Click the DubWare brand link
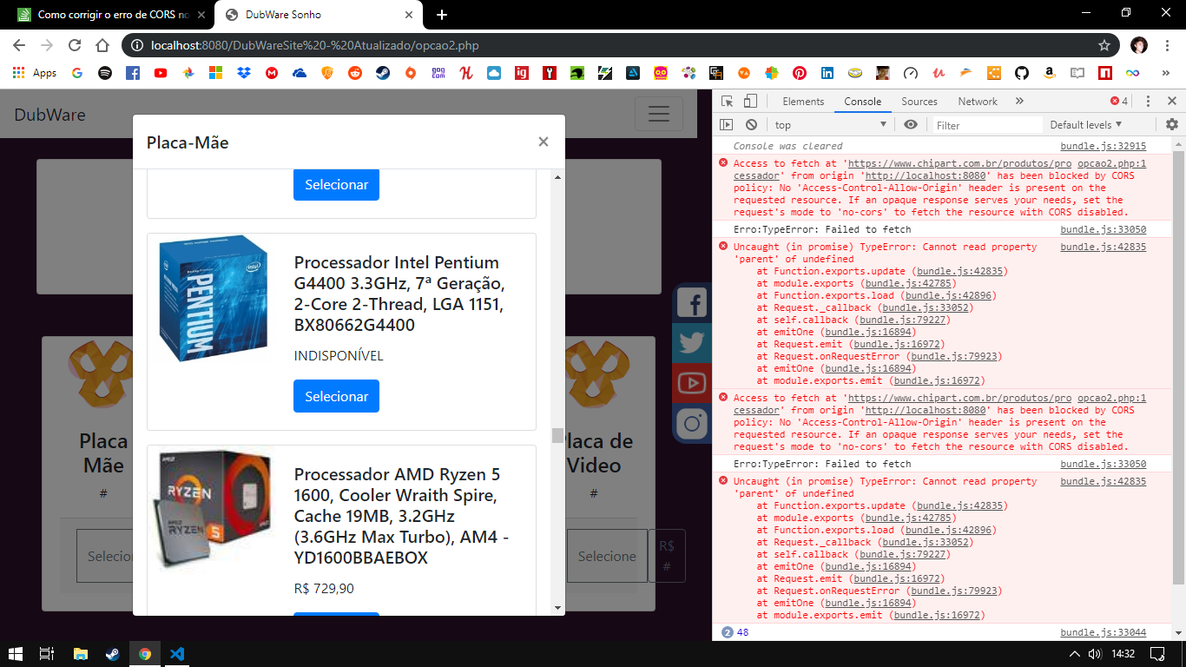This screenshot has height=667, width=1186. (49, 115)
